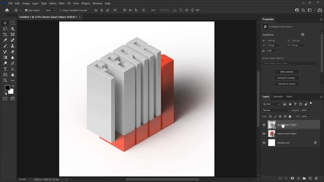Select the Frame tool
Viewport: 324px width, 182px height.
pos(13,34)
